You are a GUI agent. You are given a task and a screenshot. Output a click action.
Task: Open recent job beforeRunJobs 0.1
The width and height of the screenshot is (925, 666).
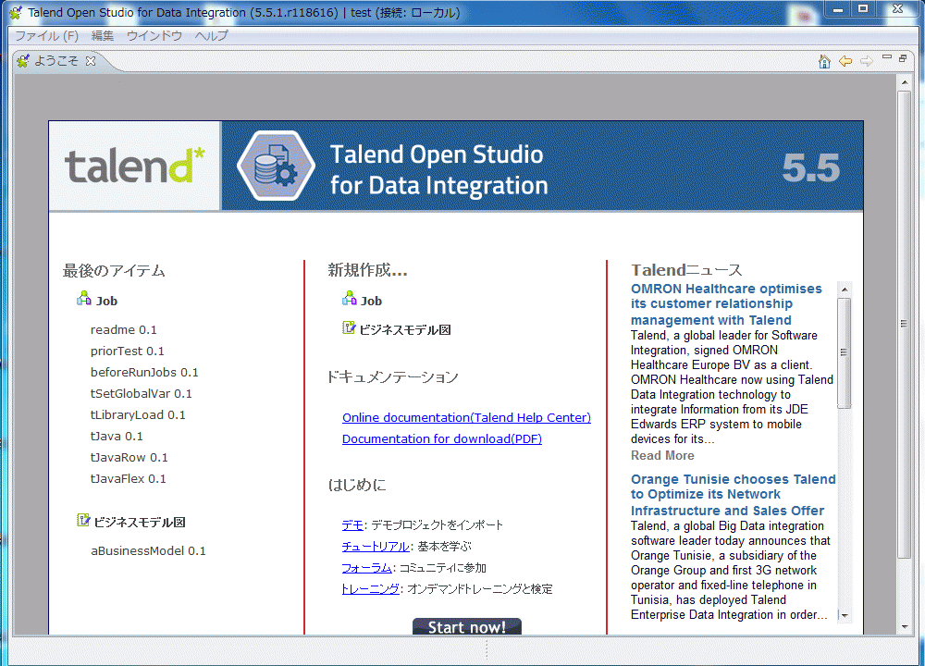tap(144, 372)
